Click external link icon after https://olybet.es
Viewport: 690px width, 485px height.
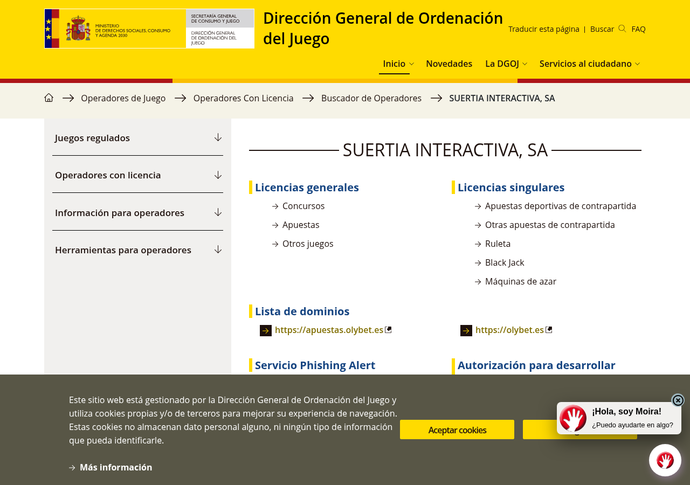pos(549,330)
